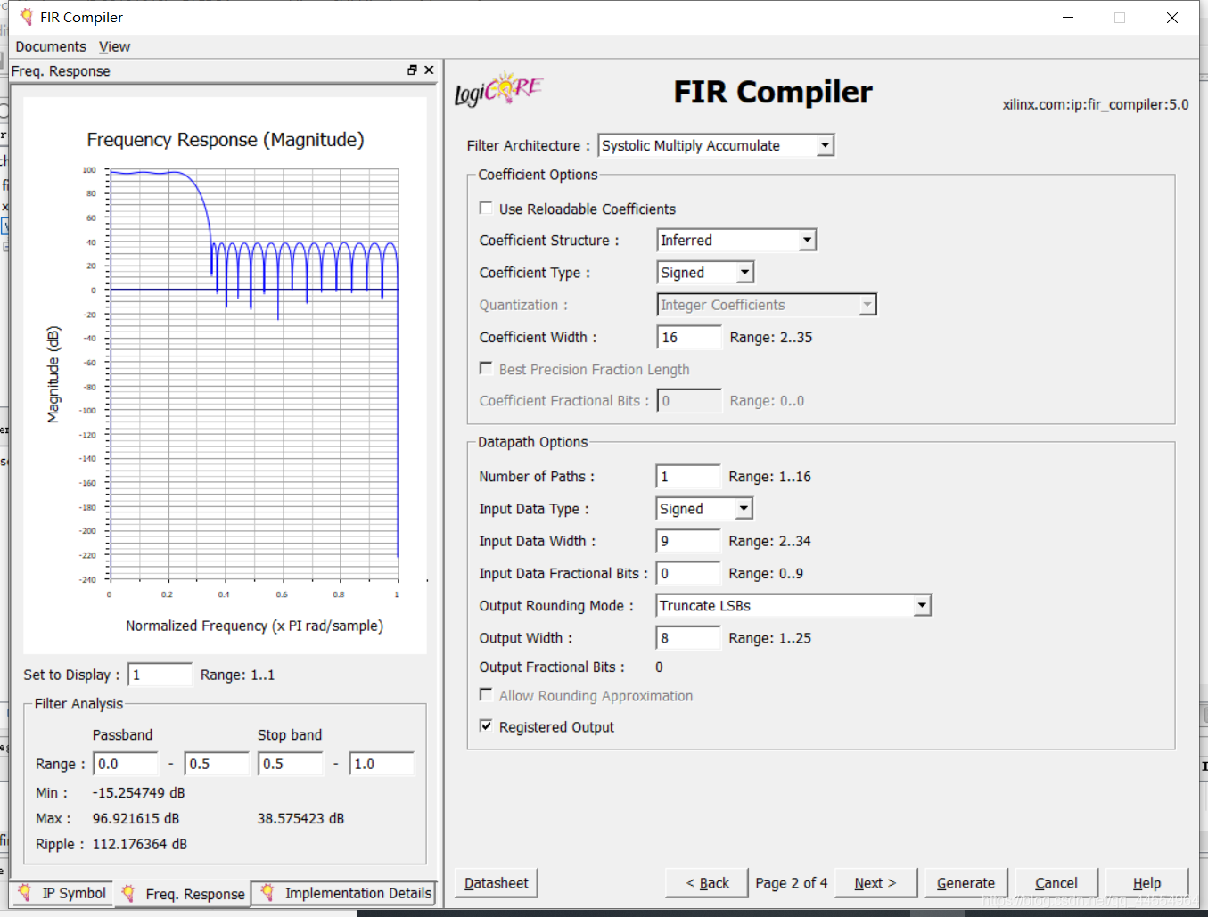Click the passband Max value '96.921615 dB'
Viewport: 1208px width, 917px height.
[136, 818]
